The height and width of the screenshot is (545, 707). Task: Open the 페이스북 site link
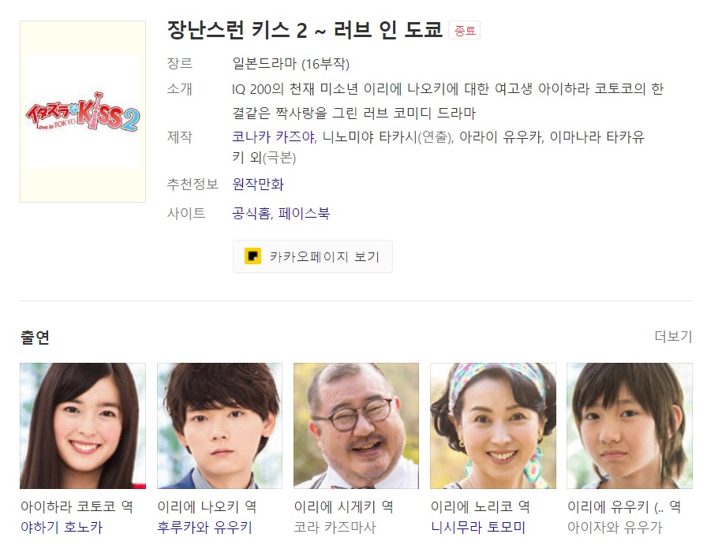[304, 213]
